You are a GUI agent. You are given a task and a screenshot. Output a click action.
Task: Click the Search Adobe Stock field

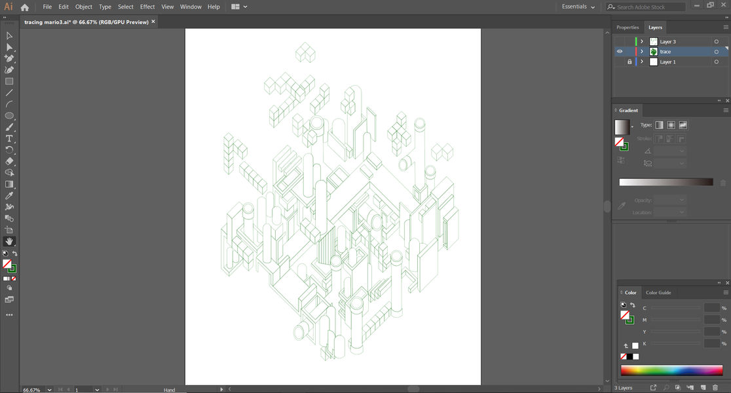point(646,7)
